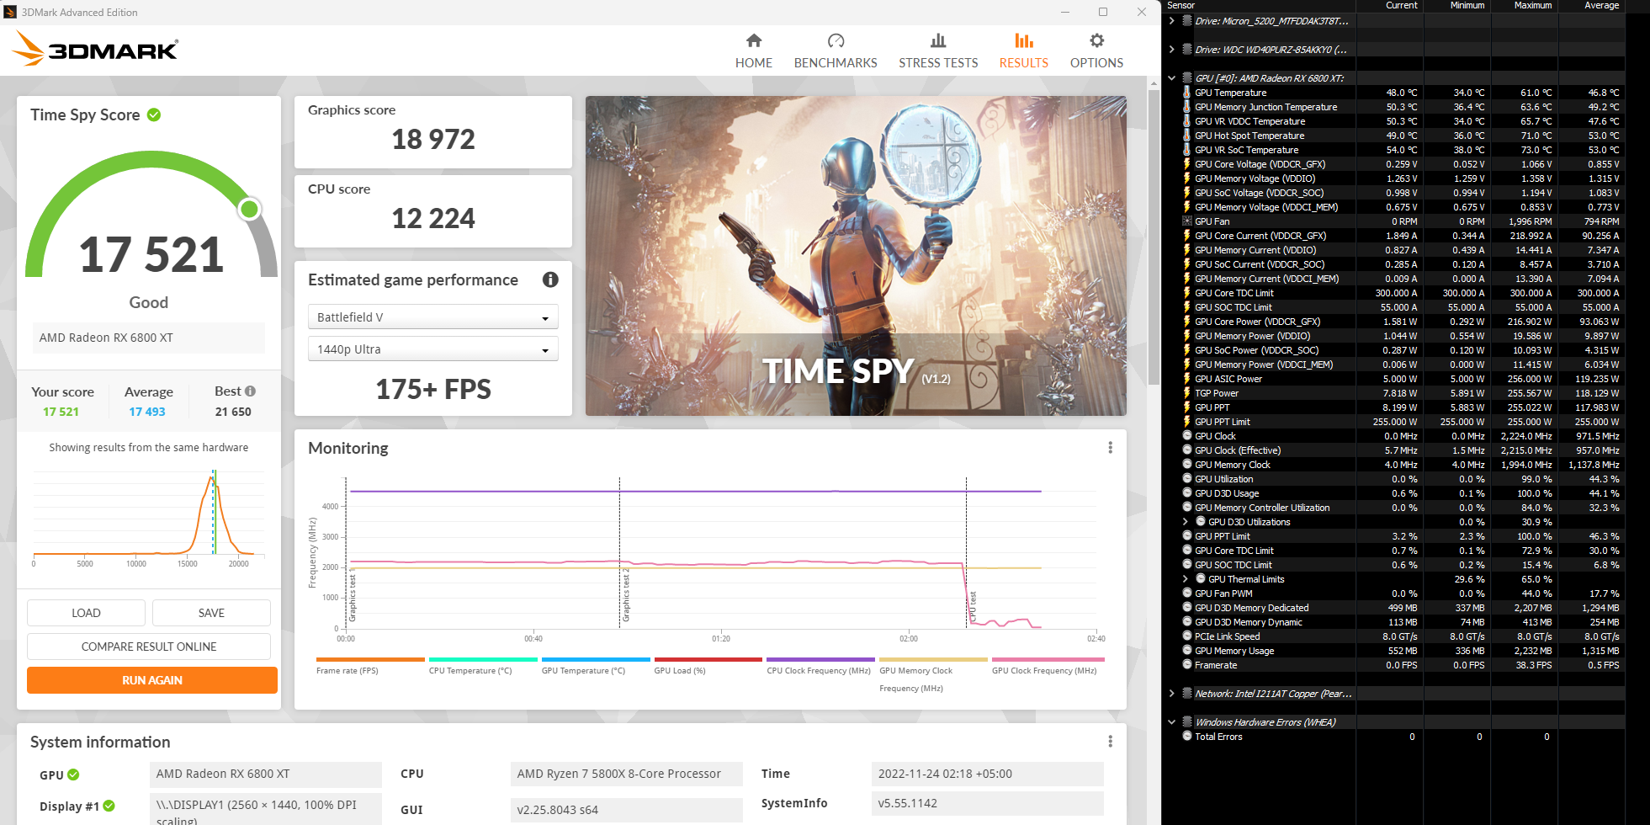Click green validation check beside Time Spy Score
1650x825 pixels.
click(x=154, y=114)
